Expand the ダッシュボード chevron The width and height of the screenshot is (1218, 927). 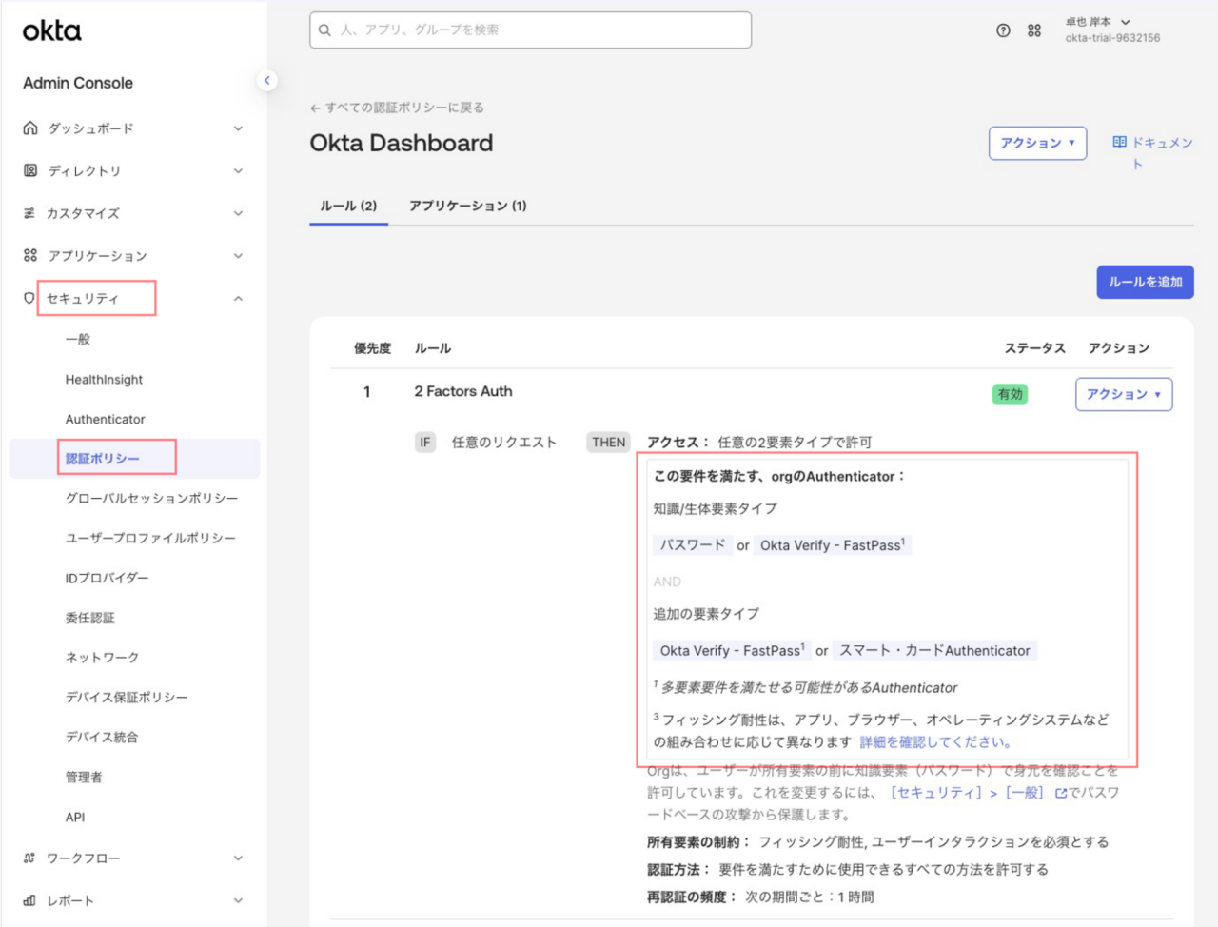click(238, 128)
